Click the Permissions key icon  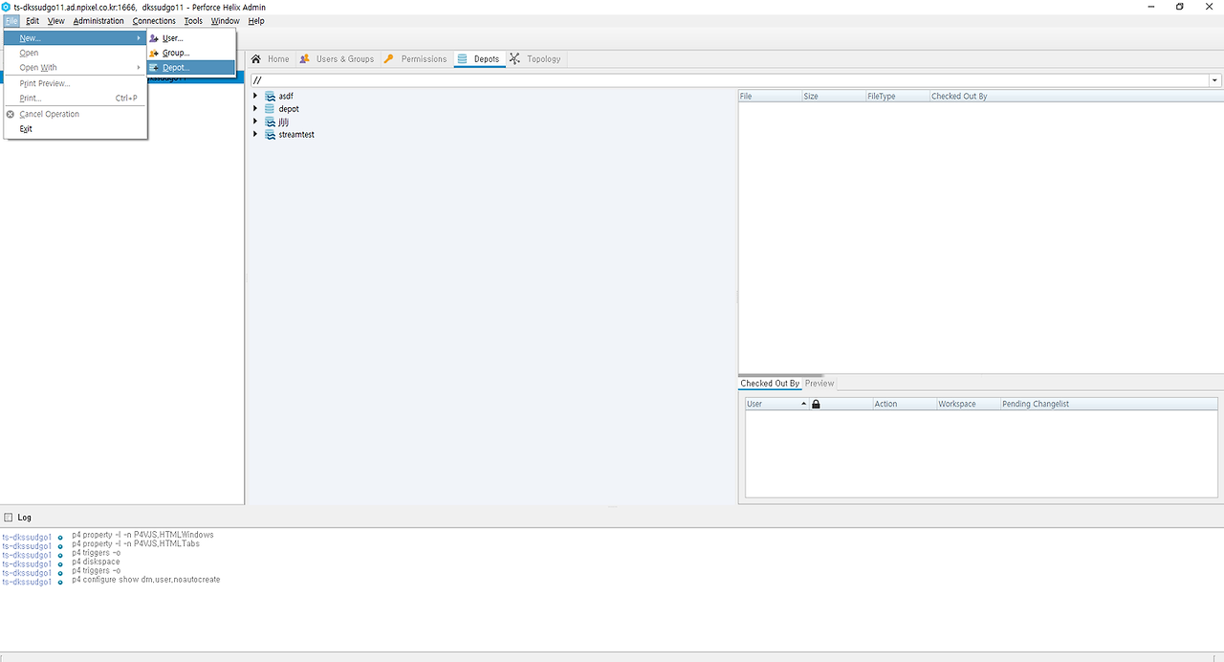pyautogui.click(x=389, y=59)
